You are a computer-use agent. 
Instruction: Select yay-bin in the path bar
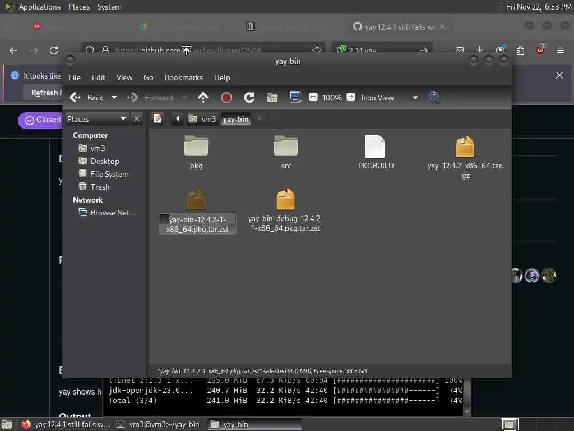236,119
